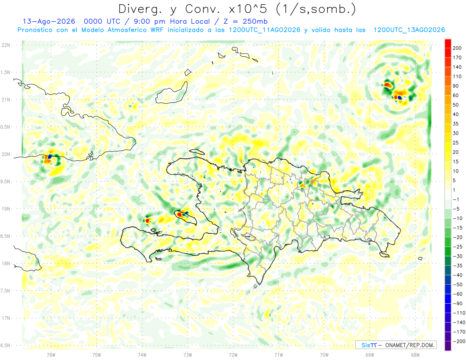The image size is (466, 360).
Task: Click the 75W longitude axis label
Action: point(97,355)
